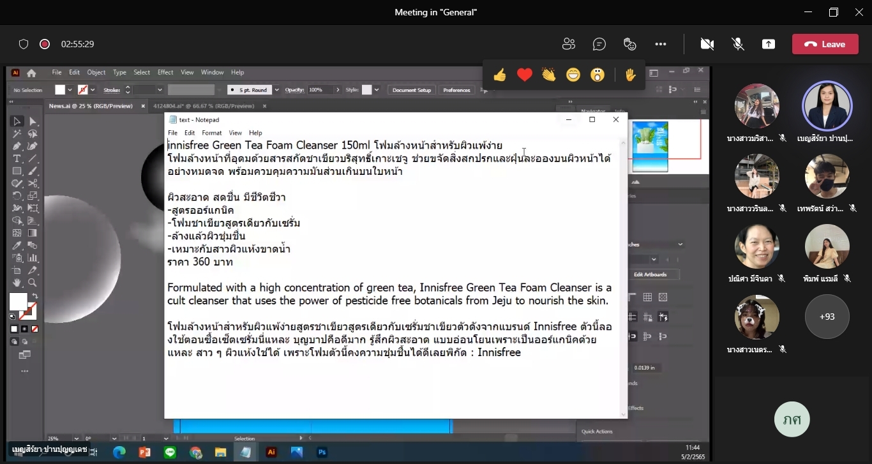Open Notepad File menu
The width and height of the screenshot is (872, 464).
click(x=173, y=133)
